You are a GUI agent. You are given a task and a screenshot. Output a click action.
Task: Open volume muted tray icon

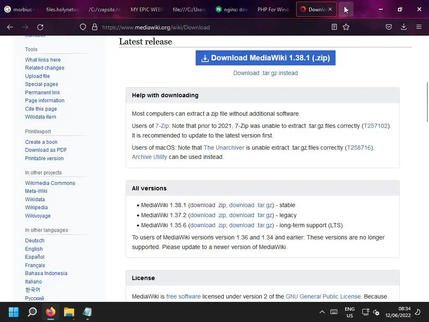(x=376, y=312)
